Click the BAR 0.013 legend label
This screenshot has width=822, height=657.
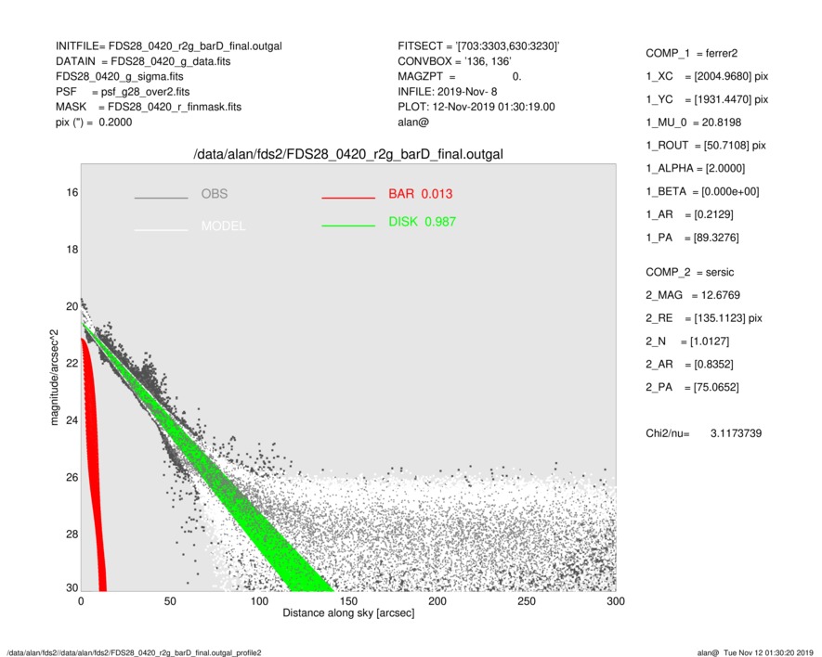(421, 194)
